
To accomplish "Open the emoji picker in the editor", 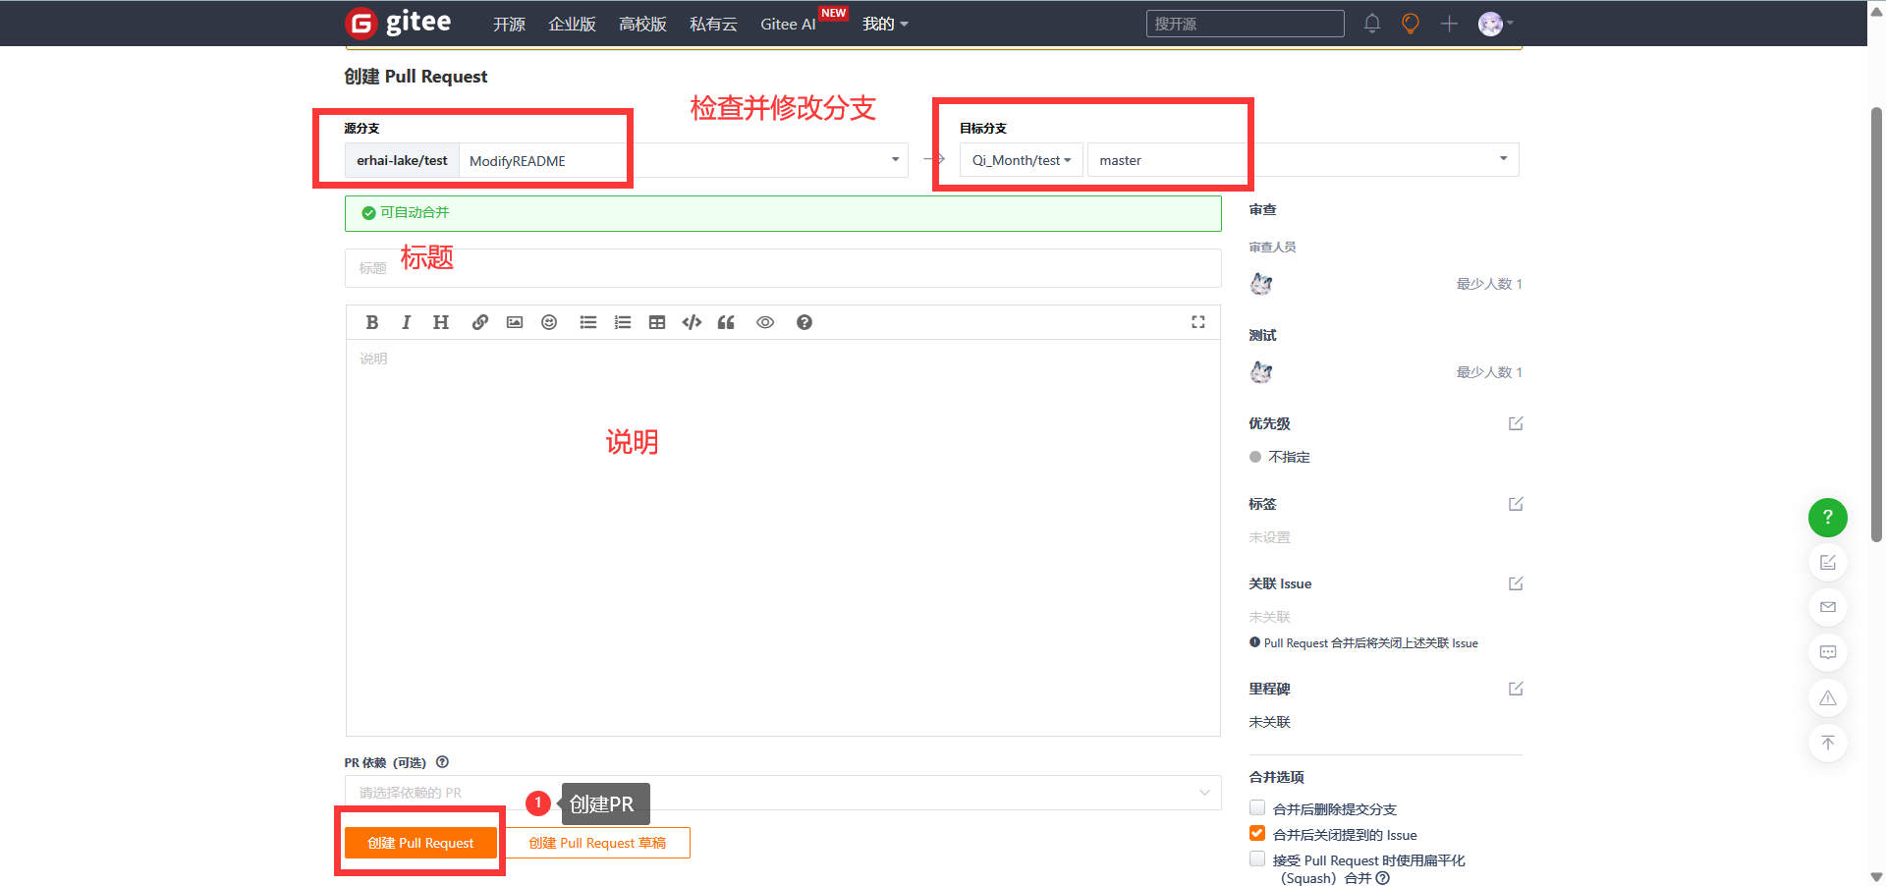I will coord(549,322).
